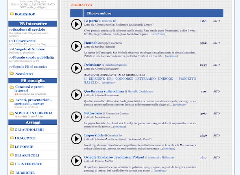This screenshot has width=240, height=175.
Task: Click the 'Titolo e autore' column header
Action: 153,13
